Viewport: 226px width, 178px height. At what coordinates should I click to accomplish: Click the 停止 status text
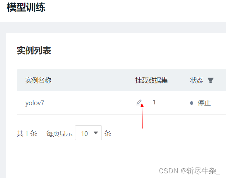tap(204, 103)
